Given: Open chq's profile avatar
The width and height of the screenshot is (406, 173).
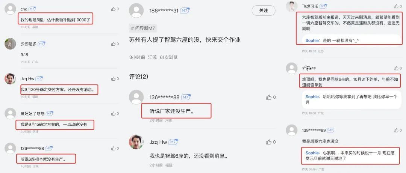Looking at the screenshot, I should coord(11,9).
